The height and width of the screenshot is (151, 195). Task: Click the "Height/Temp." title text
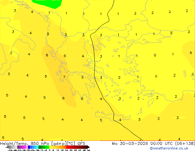pyautogui.click(x=14, y=144)
